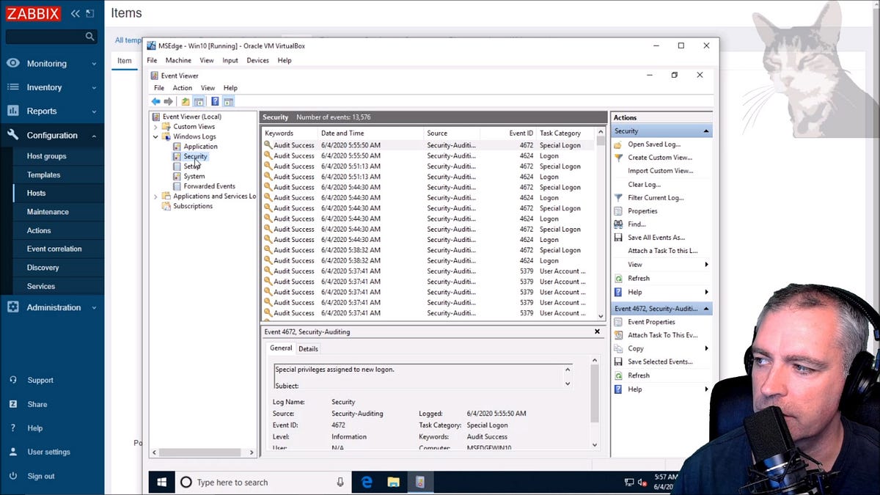This screenshot has width=880, height=495.
Task: Click the Copy icon for the selected event
Action: pyautogui.click(x=618, y=348)
